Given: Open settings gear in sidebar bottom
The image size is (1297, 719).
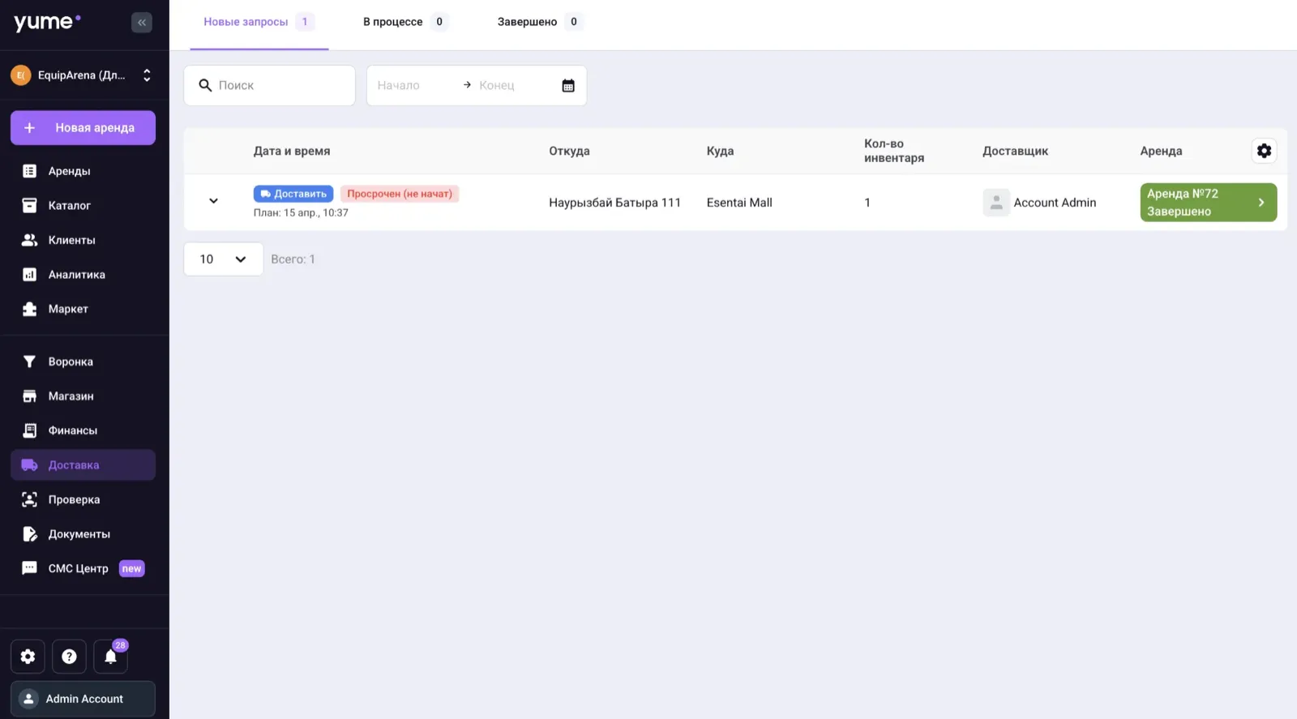Looking at the screenshot, I should [28, 657].
